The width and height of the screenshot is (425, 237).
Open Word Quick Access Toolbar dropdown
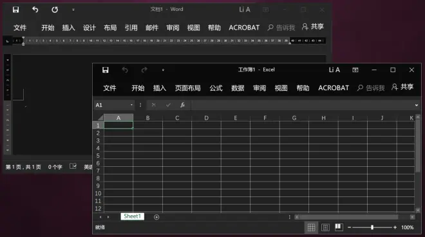tap(73, 10)
